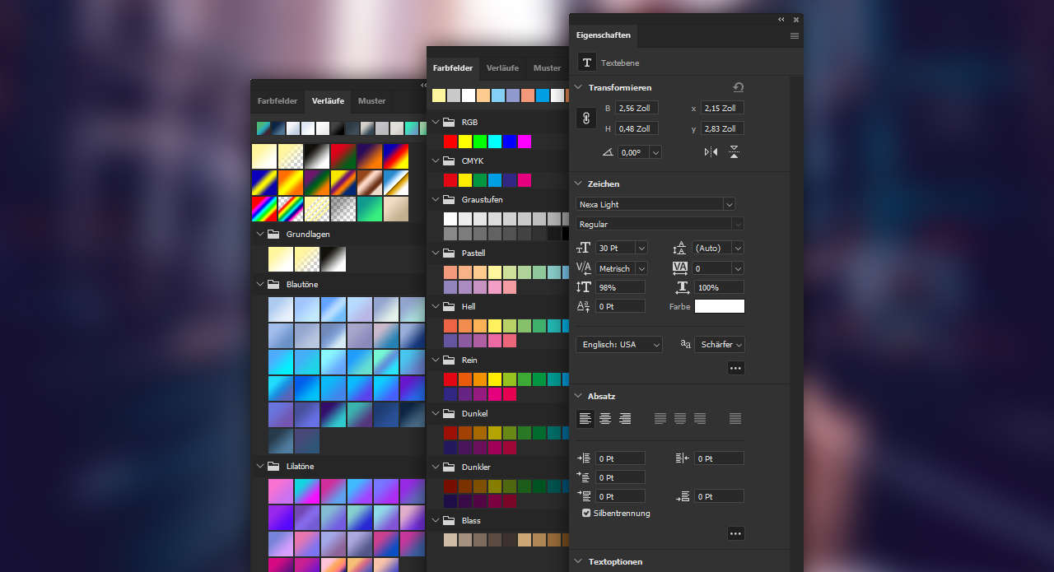
Task: Click the Grundlagen folder icon
Action: (x=273, y=234)
